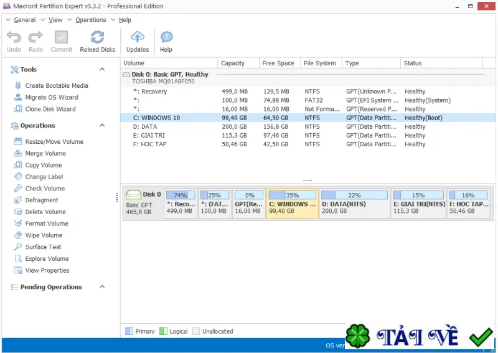The width and height of the screenshot is (498, 353).
Task: Sort by the Status column header
Action: click(x=442, y=63)
